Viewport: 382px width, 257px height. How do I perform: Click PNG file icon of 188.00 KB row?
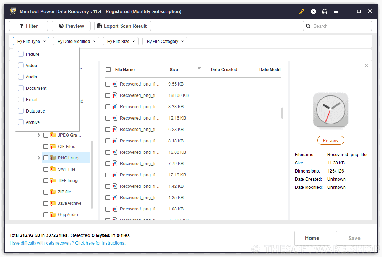[x=115, y=95]
